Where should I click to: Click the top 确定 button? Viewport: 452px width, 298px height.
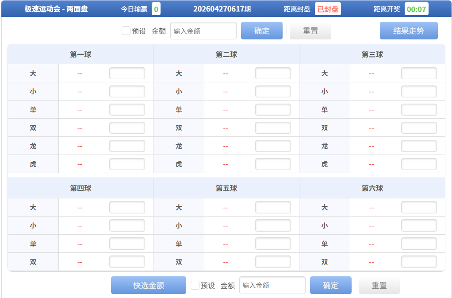[262, 31]
